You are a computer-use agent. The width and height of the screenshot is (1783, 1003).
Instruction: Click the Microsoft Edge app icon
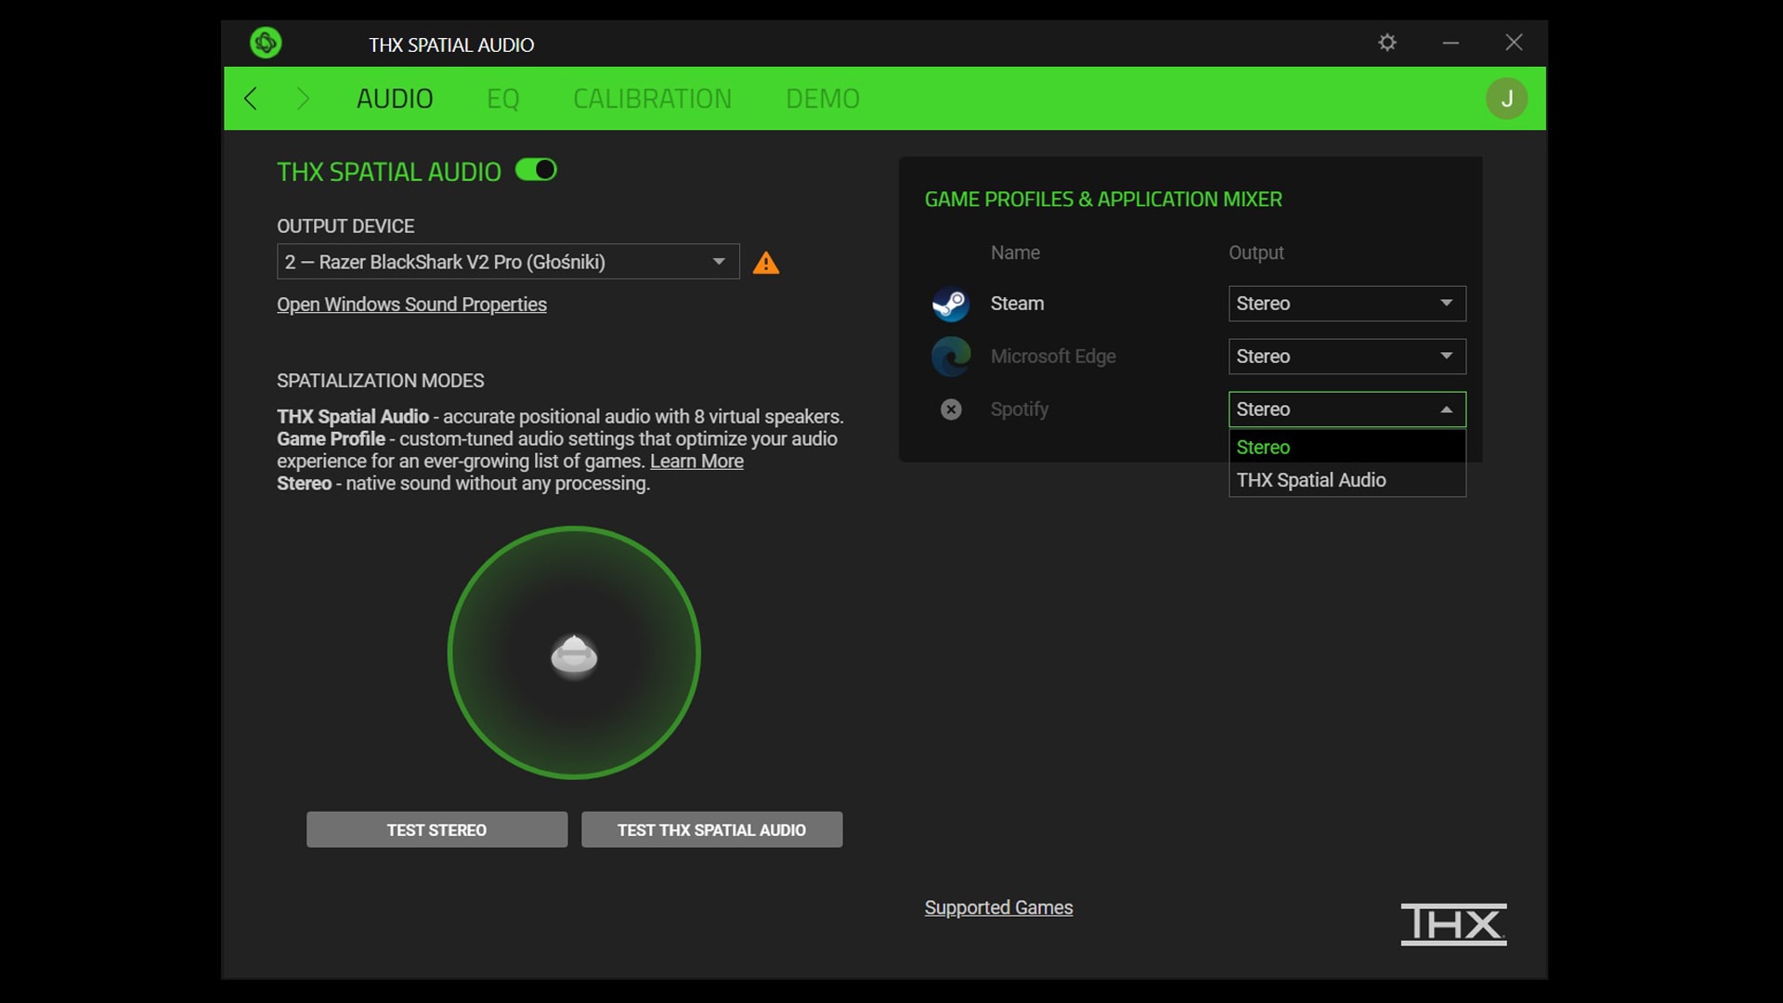click(x=951, y=357)
